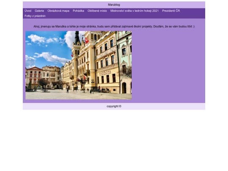
Task: Select the Pohádka menu item
Action: tap(79, 11)
